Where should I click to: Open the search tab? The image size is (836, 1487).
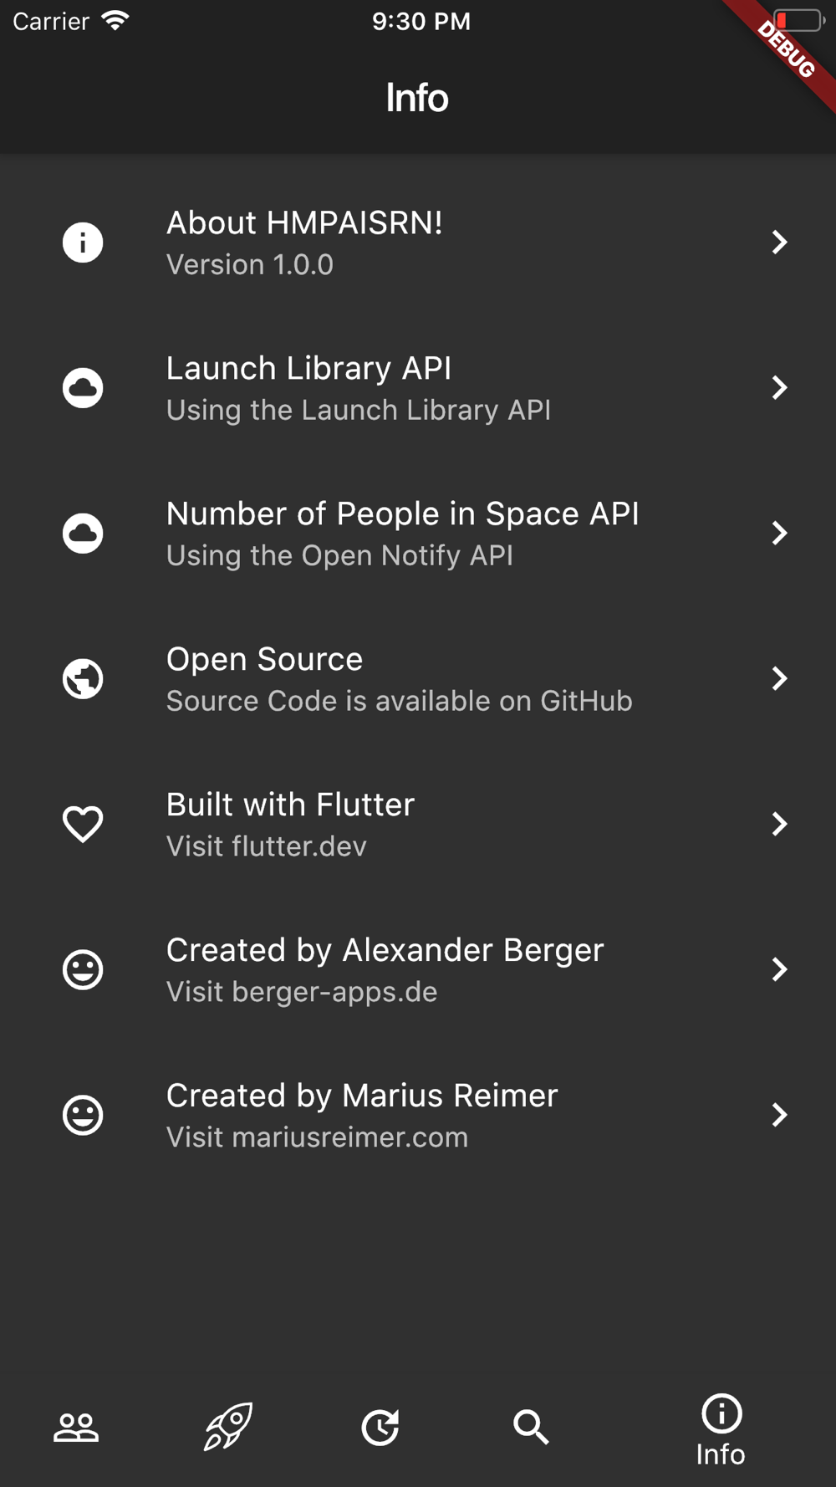point(531,1427)
